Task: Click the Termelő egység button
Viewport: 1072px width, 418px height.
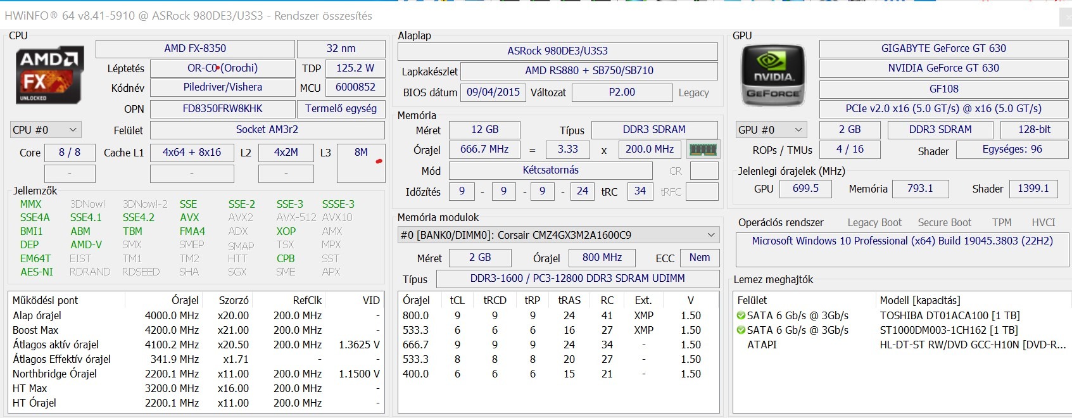Action: point(341,109)
